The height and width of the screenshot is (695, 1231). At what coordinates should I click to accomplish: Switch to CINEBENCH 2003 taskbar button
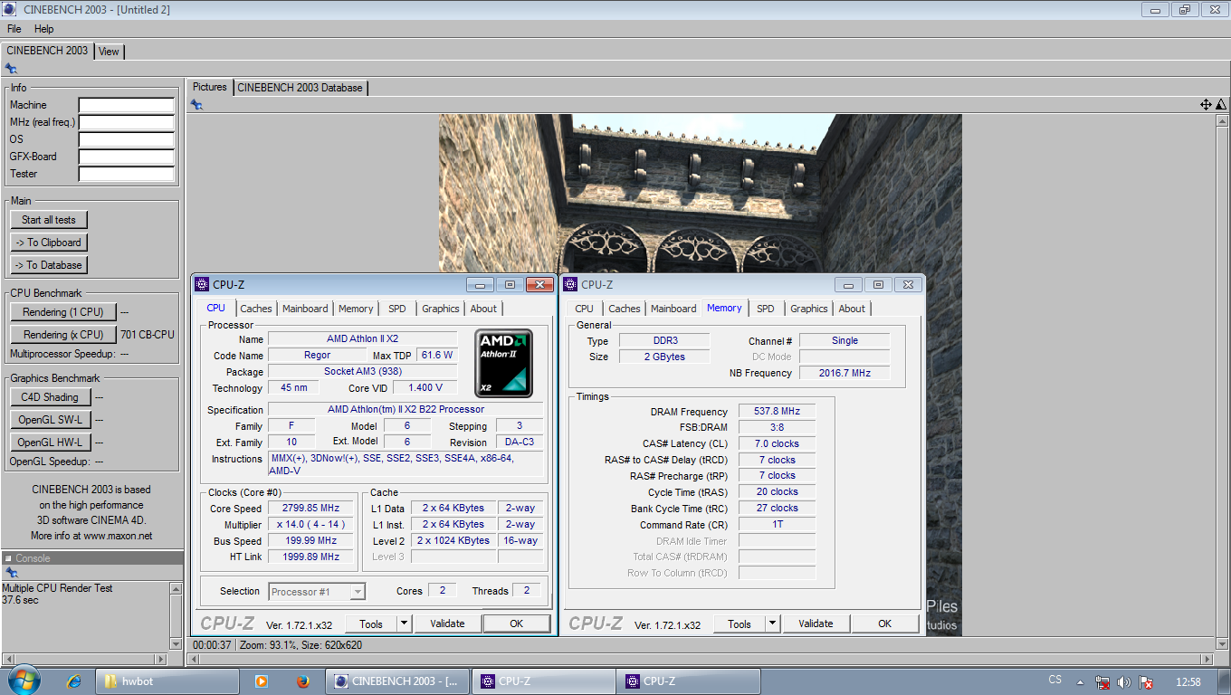397,681
